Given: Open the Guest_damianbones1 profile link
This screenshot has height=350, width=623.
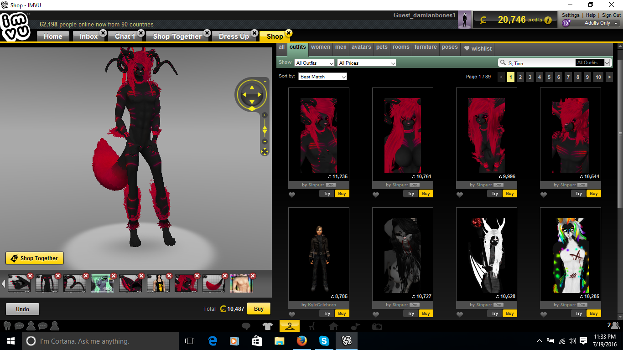Looking at the screenshot, I should pos(425,15).
